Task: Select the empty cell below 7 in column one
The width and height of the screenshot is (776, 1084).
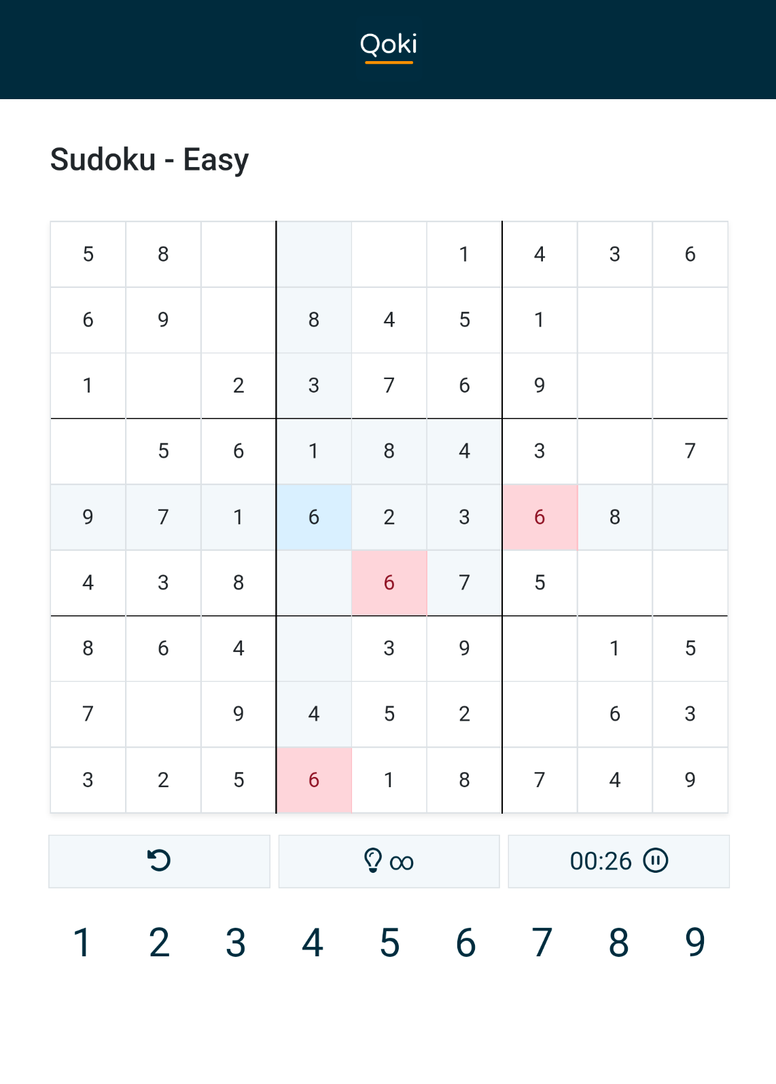Action: pos(88,451)
